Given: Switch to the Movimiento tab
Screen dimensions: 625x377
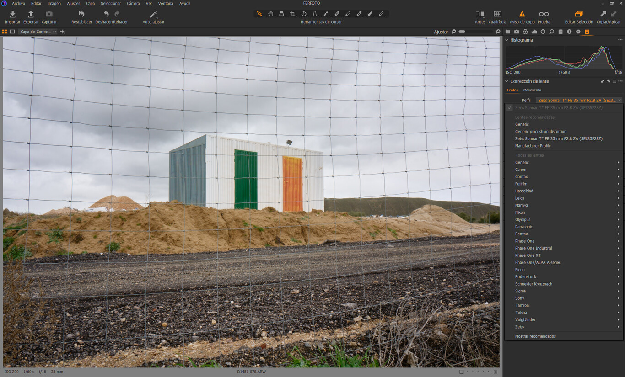Looking at the screenshot, I should pyautogui.click(x=532, y=90).
